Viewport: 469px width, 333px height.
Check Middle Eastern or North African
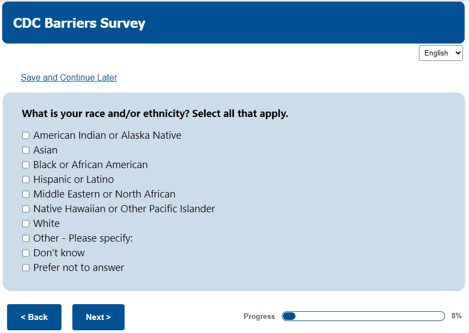tap(26, 194)
